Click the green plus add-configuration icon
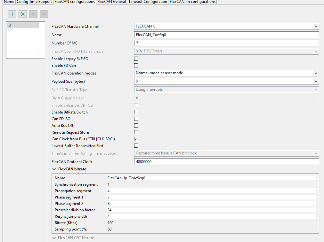Image resolution: width=324 pixels, height=242 pixels. point(12,14)
